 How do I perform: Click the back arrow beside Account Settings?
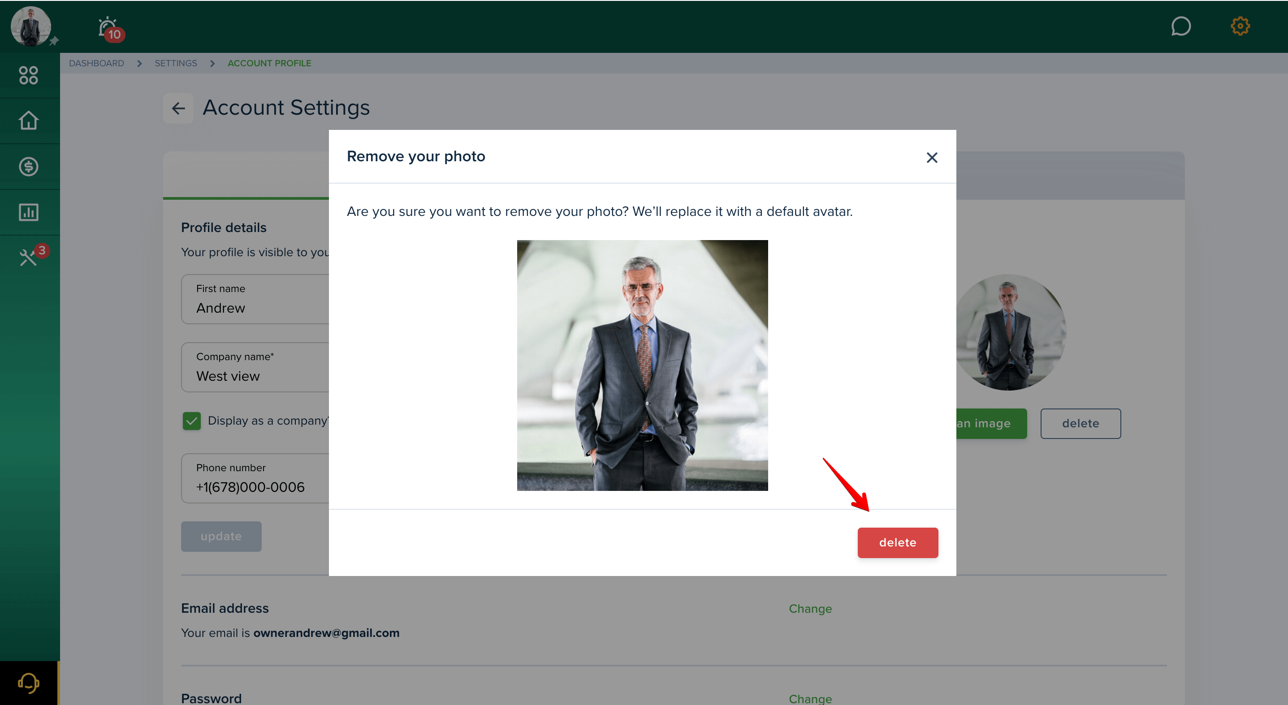click(x=178, y=108)
